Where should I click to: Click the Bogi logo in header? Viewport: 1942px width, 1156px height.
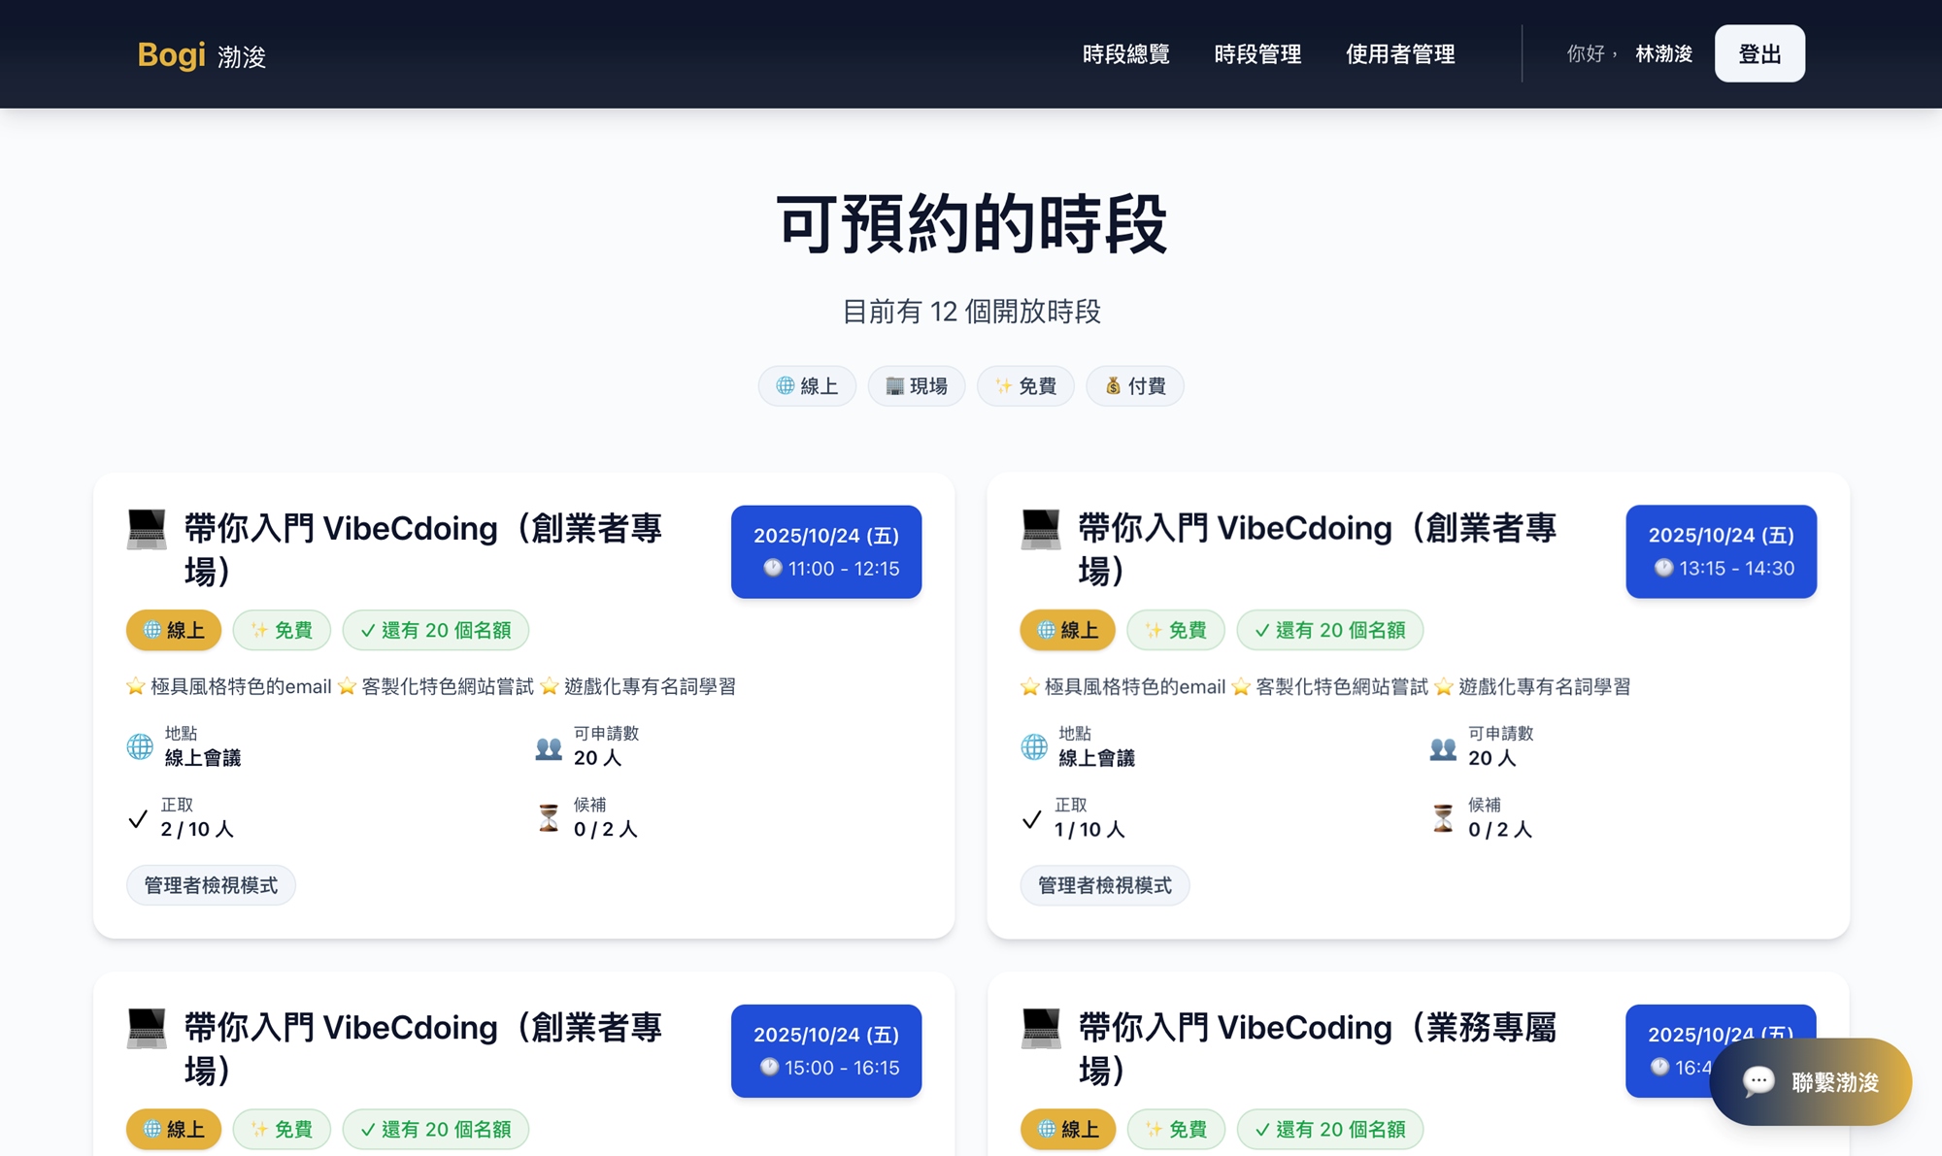coord(172,55)
